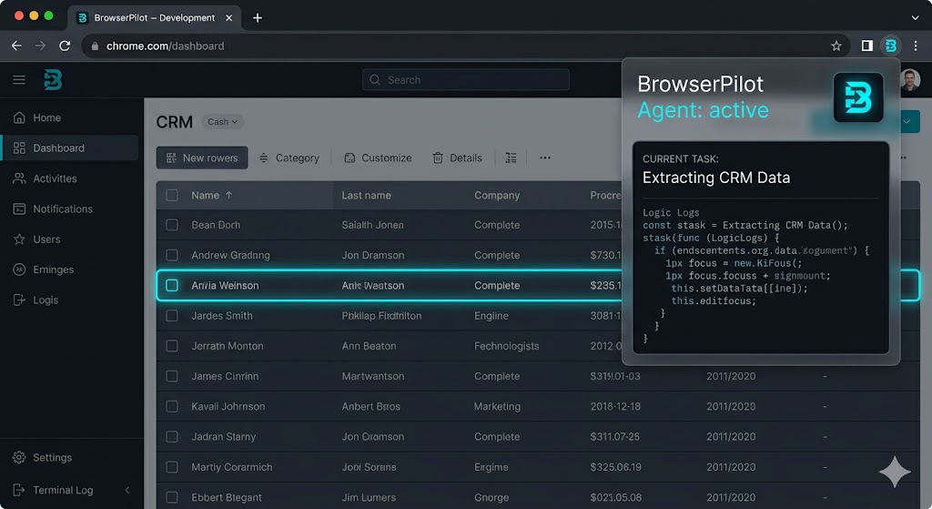
Task: Click the Settings gear icon
Action: click(19, 457)
